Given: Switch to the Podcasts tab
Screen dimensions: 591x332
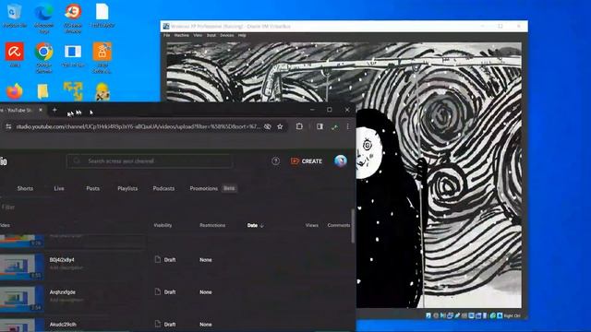Looking at the screenshot, I should pos(163,188).
